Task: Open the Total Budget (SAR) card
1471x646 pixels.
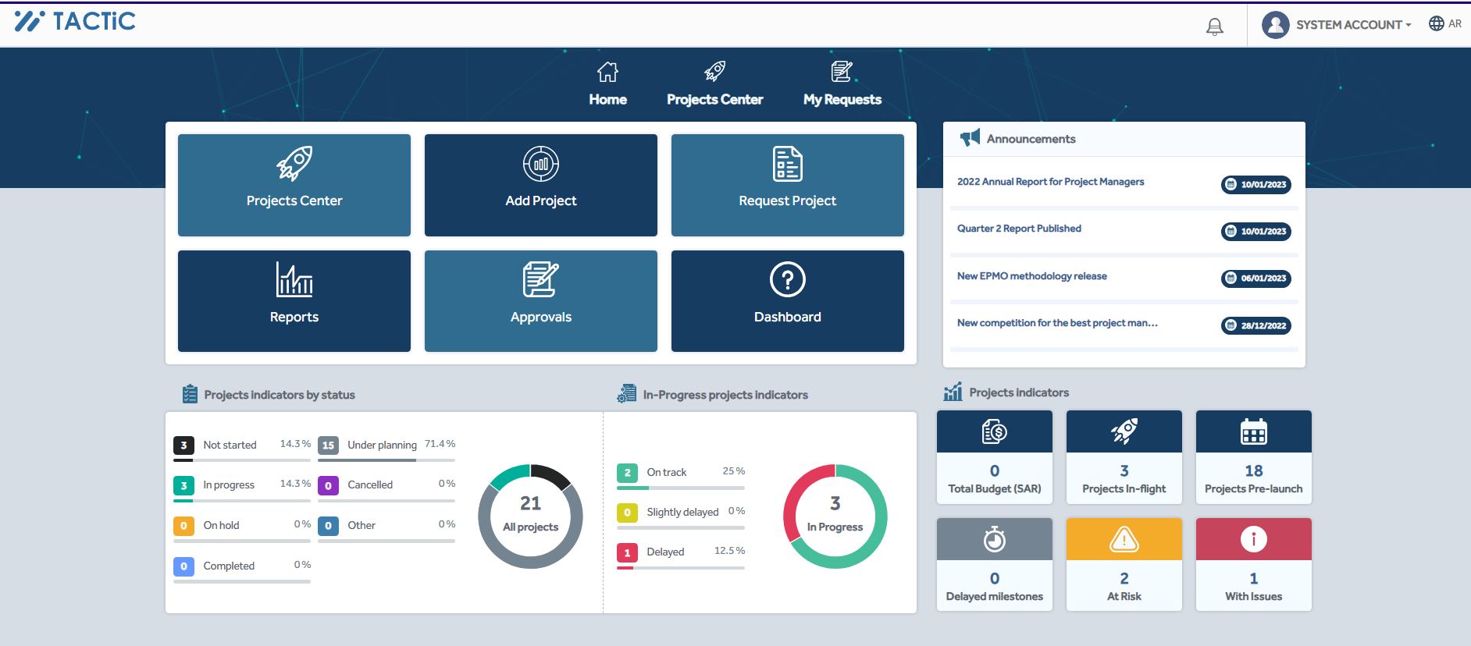Action: [x=995, y=457]
